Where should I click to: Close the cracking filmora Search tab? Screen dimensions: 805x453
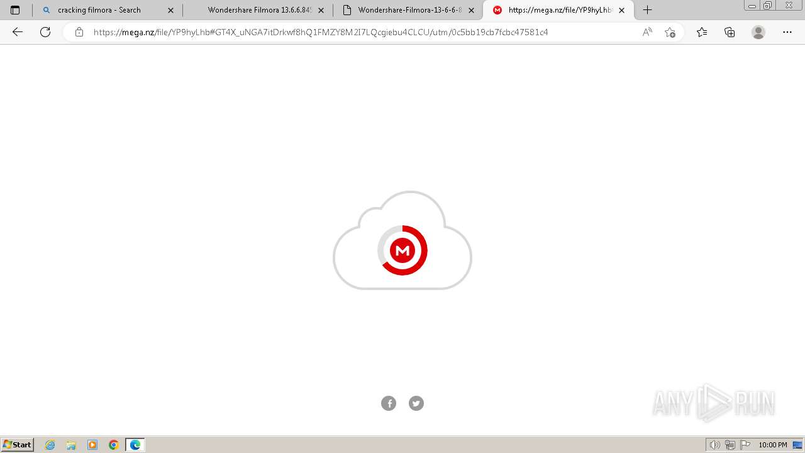pyautogui.click(x=170, y=10)
